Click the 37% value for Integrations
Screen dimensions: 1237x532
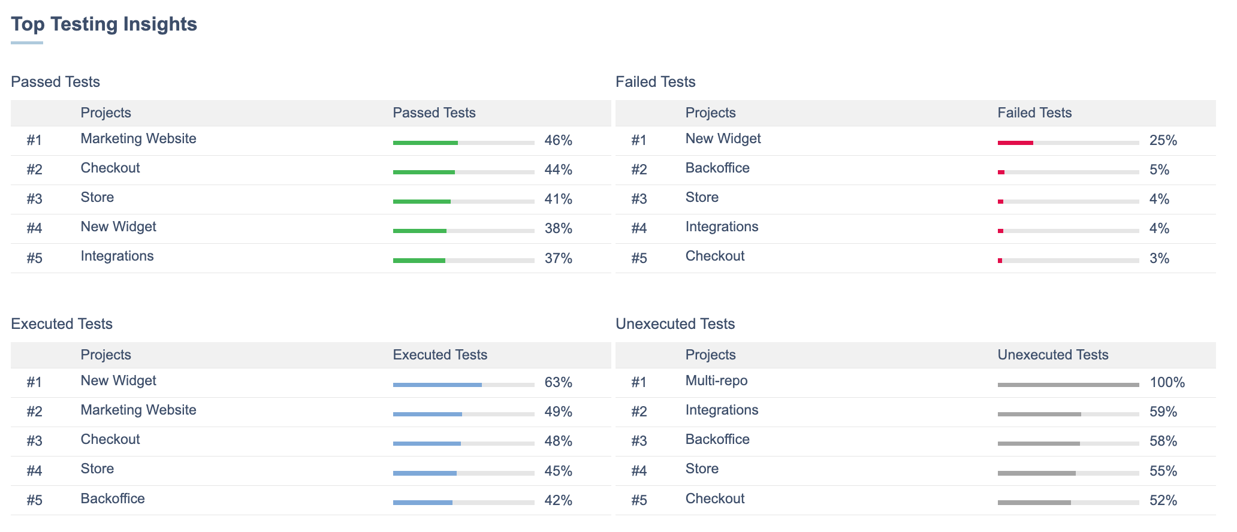point(558,259)
